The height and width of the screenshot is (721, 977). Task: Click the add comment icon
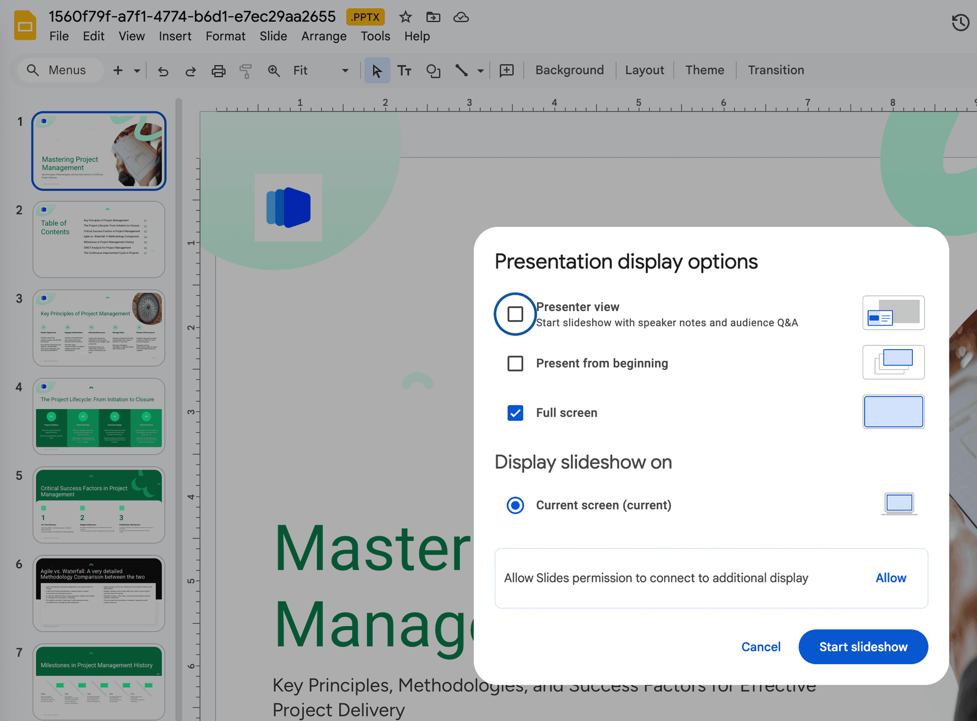[x=506, y=71]
